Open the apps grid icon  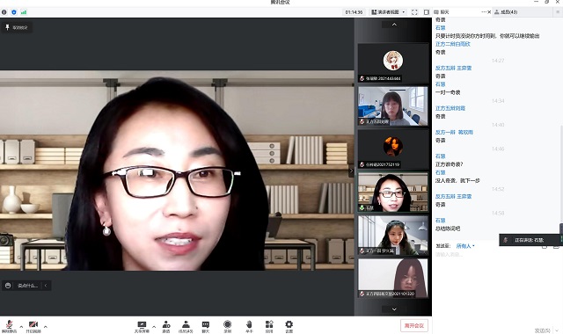(269, 326)
